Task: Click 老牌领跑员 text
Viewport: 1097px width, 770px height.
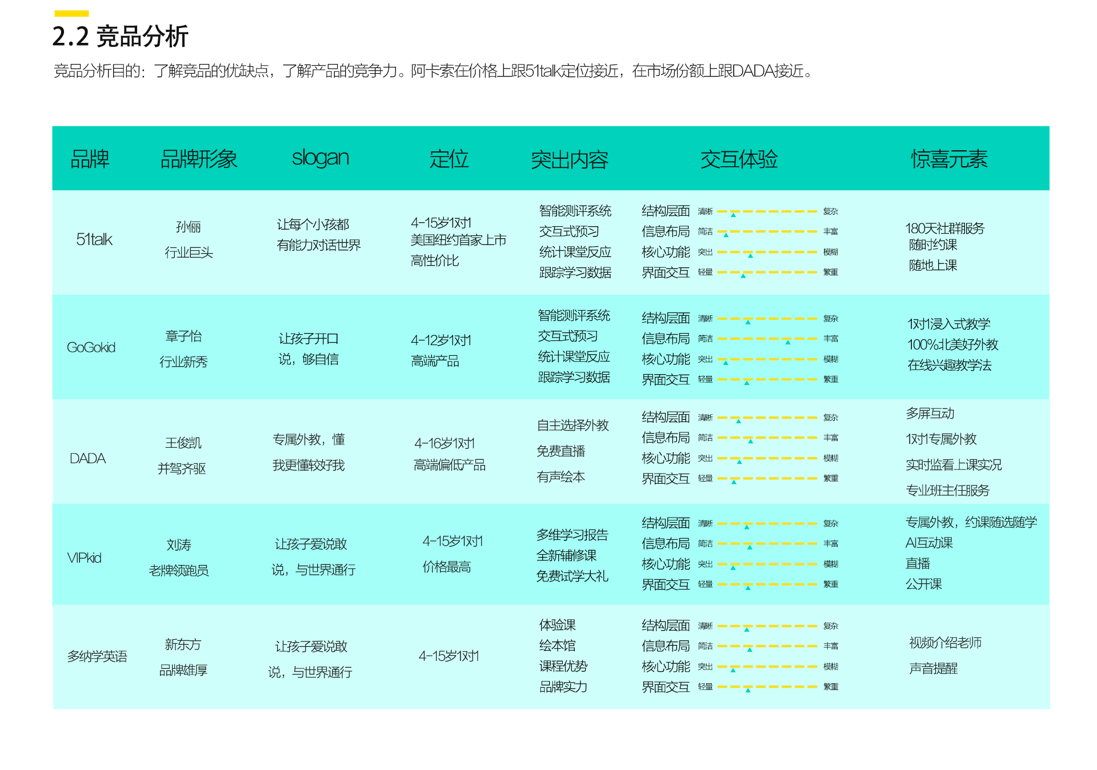Action: [x=179, y=570]
